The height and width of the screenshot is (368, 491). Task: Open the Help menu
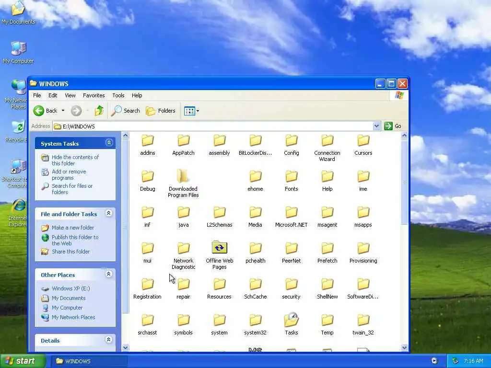pos(137,95)
